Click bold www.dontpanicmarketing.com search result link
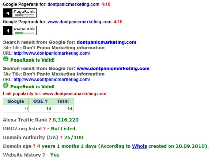Viewport: 212px width, 162px height. [113, 69]
